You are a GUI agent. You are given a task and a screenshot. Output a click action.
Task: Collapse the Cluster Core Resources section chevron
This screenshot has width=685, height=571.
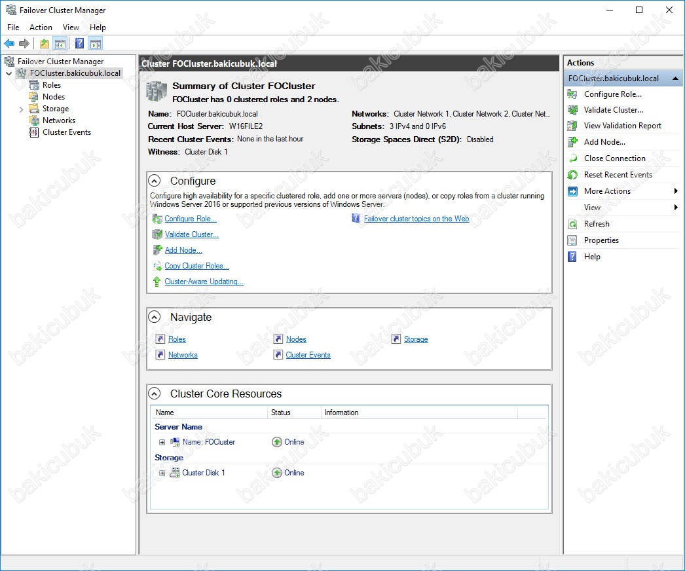point(154,393)
